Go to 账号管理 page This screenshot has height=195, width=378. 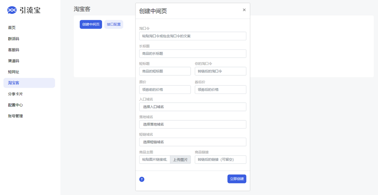click(15, 116)
